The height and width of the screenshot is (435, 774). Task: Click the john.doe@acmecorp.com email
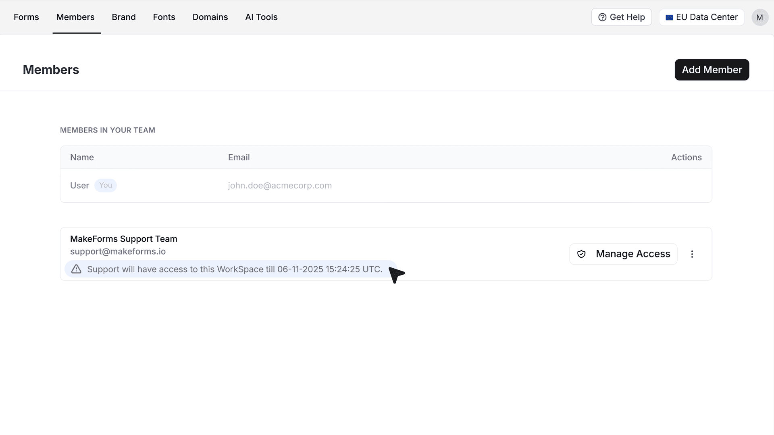[280, 186]
